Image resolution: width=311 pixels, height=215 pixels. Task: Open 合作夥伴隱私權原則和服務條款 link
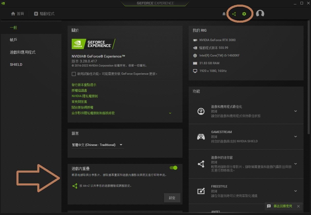tap(93, 113)
